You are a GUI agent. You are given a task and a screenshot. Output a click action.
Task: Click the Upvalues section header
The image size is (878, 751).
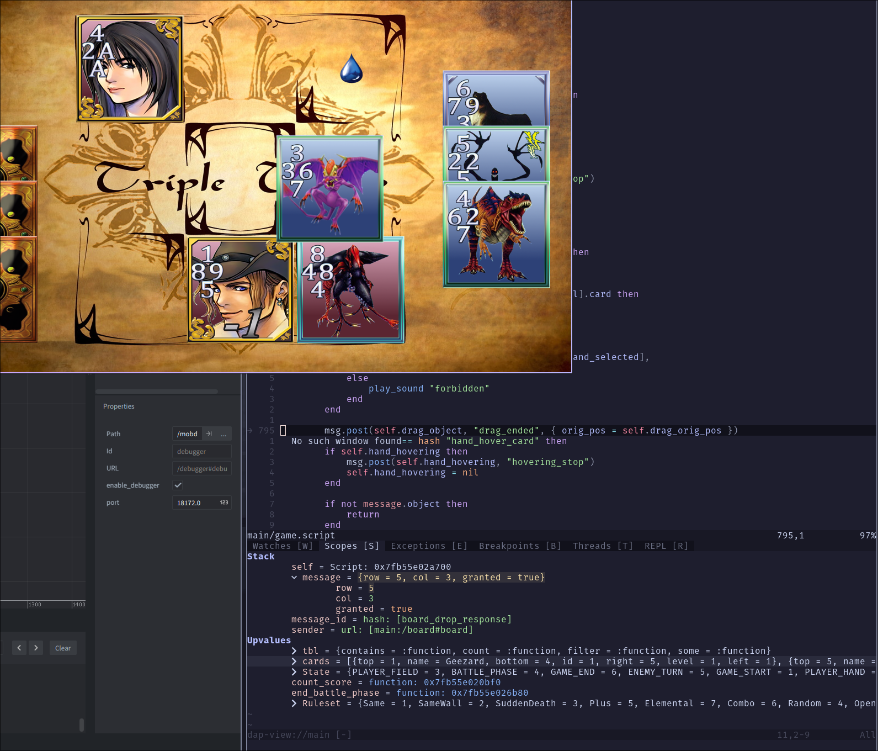pos(269,641)
